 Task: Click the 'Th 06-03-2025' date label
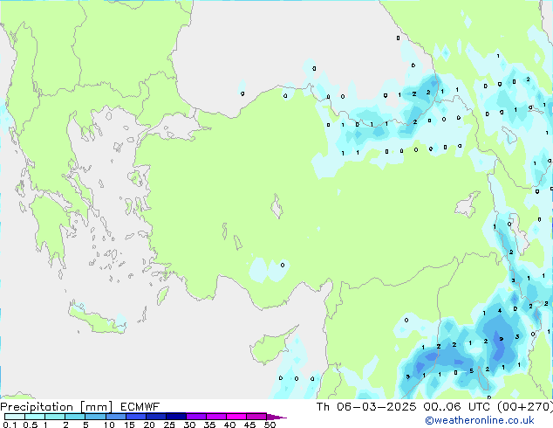(366, 407)
